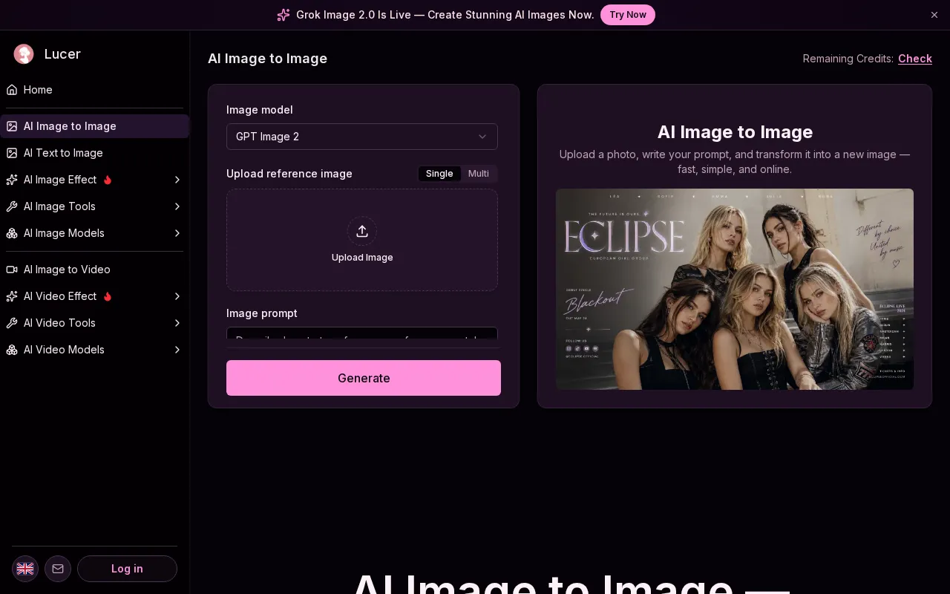Click the upload arrow icon

click(362, 231)
